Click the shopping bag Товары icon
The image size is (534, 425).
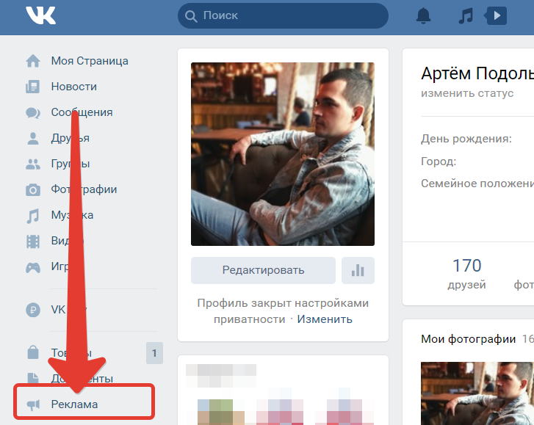point(33,352)
